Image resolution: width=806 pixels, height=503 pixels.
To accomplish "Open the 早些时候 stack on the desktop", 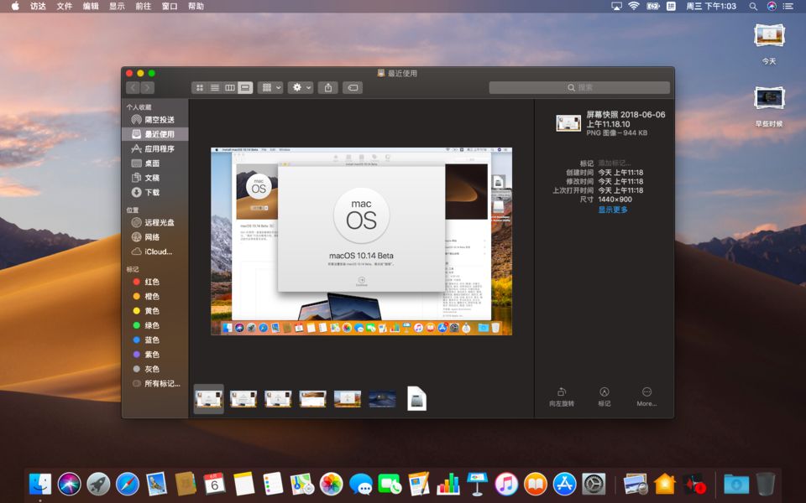I will tap(769, 106).
